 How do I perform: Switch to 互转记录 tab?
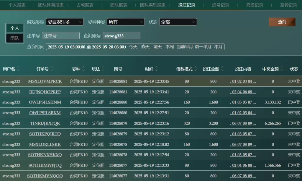[288, 5]
